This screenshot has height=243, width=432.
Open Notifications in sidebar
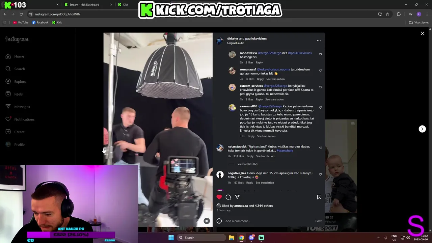pos(20,119)
